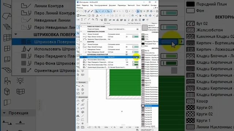
Task: Select the Polyline tool
Action: pos(83,120)
